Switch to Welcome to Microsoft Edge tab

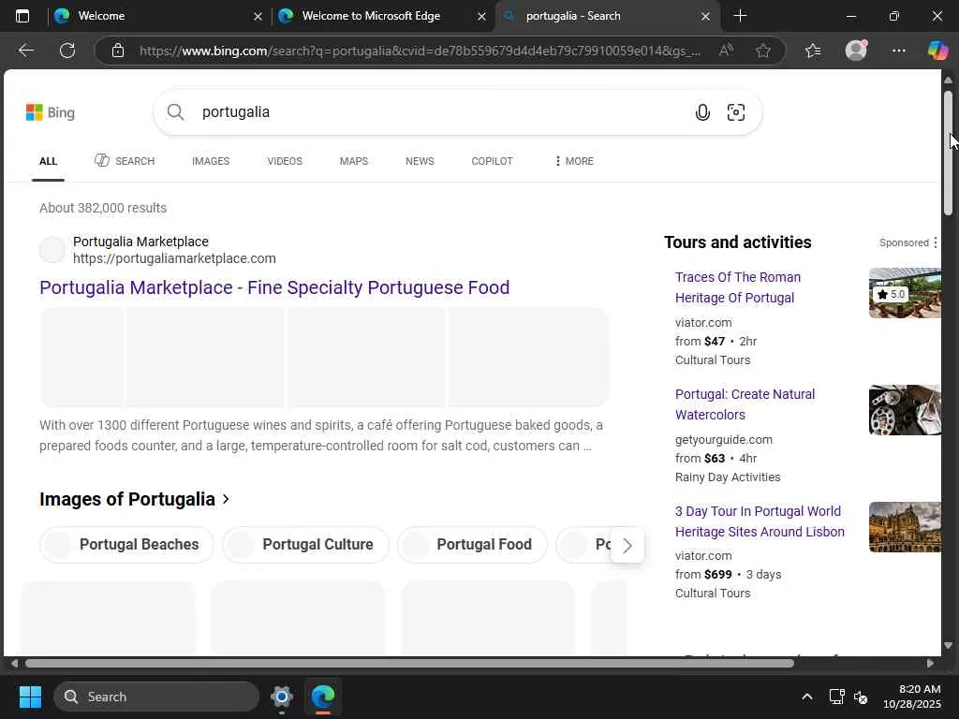(x=382, y=16)
